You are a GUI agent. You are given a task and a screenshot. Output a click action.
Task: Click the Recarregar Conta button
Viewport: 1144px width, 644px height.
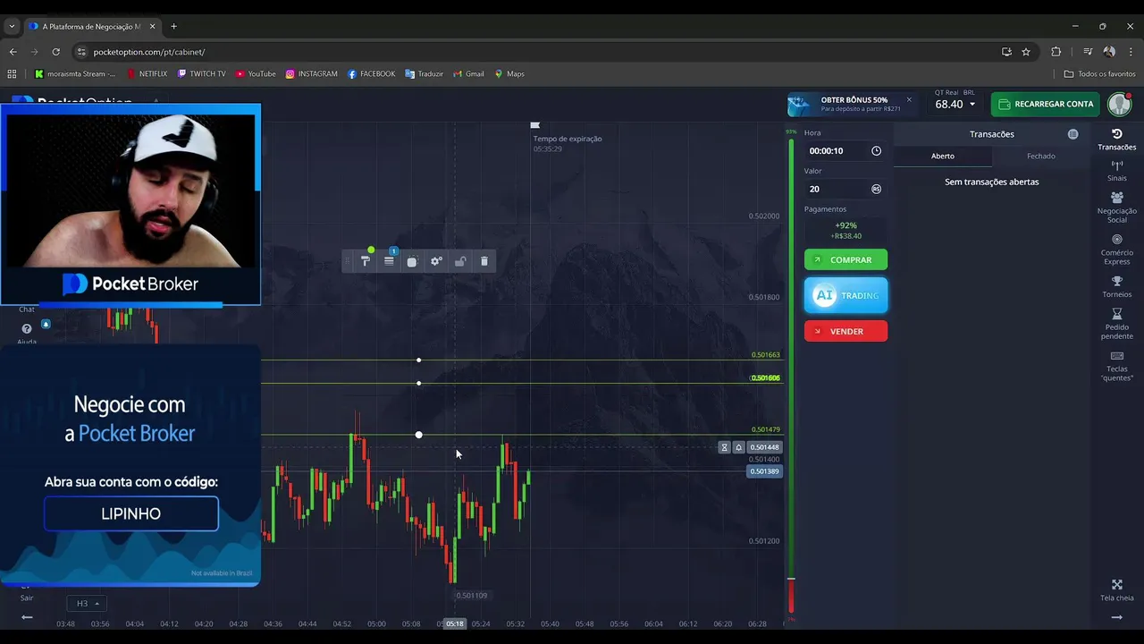click(x=1045, y=104)
